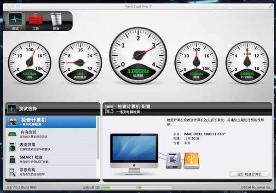
Task: Click the TechTool Pro 7 window title
Action: click(138, 6)
